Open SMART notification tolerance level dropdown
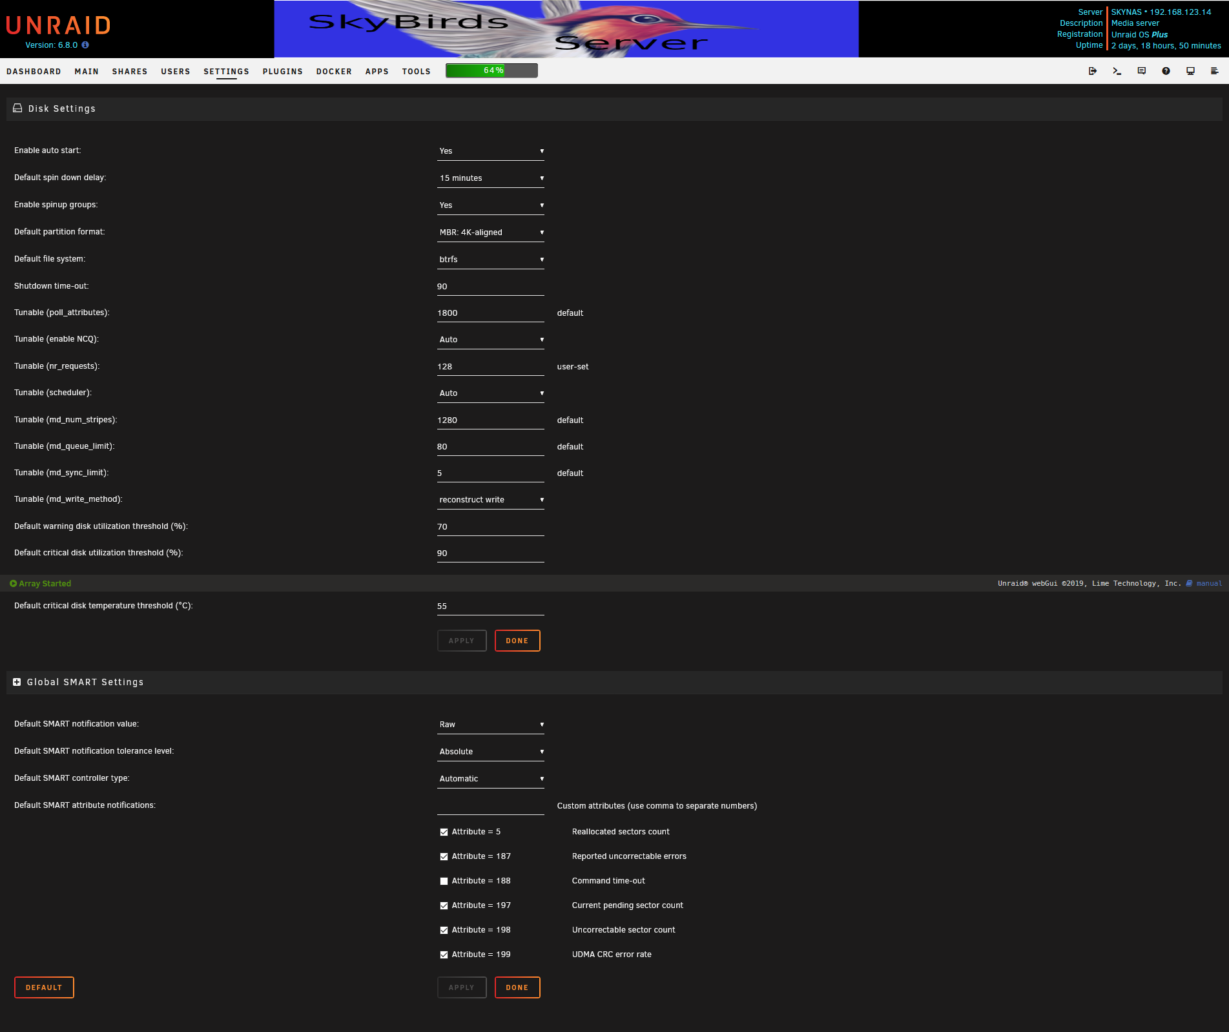 pos(491,752)
